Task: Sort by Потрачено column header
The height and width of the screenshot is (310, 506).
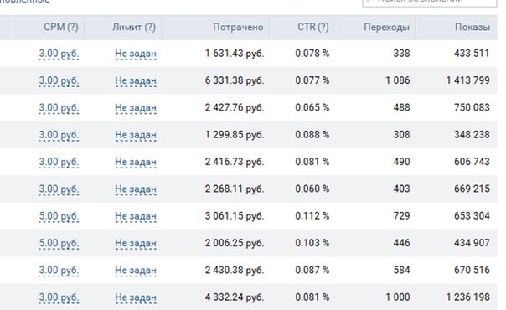Action: pos(238,27)
